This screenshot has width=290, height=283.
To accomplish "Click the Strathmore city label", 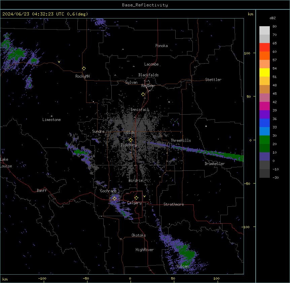I will click(174, 204).
